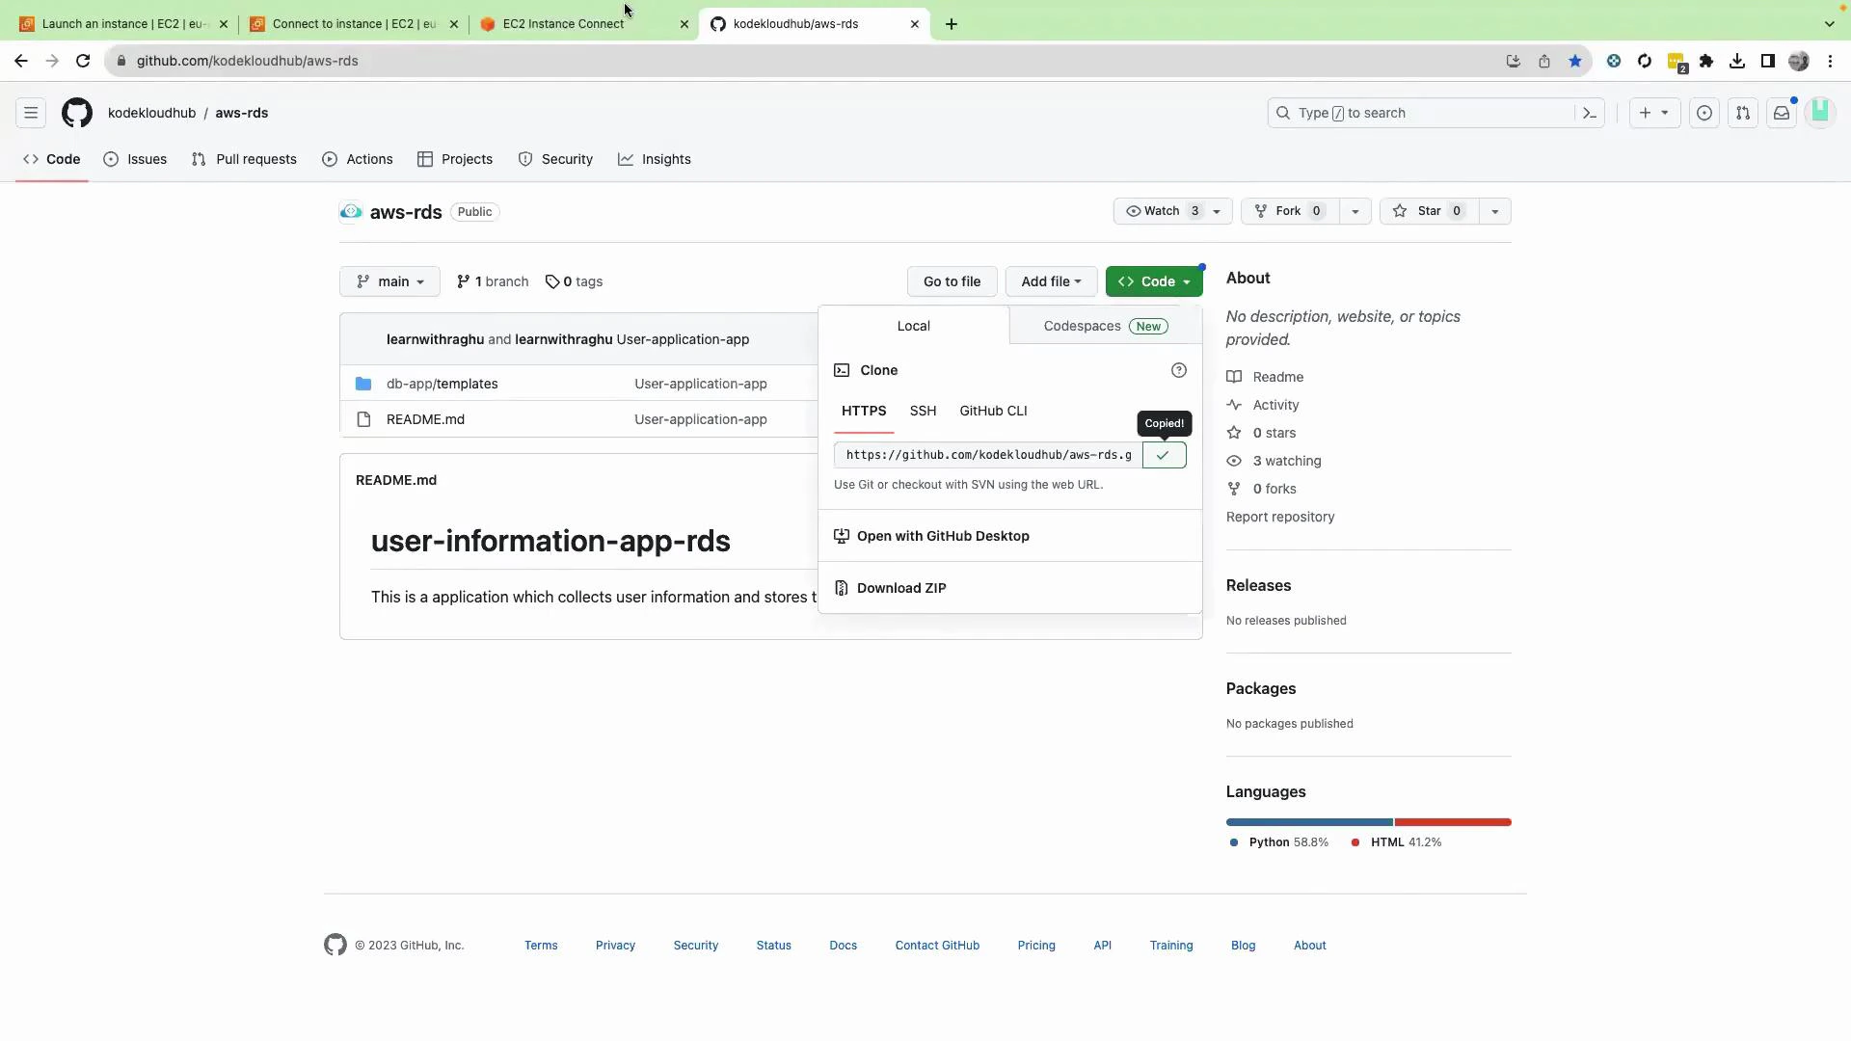Switch to the SSH clone tab

pos(923,411)
